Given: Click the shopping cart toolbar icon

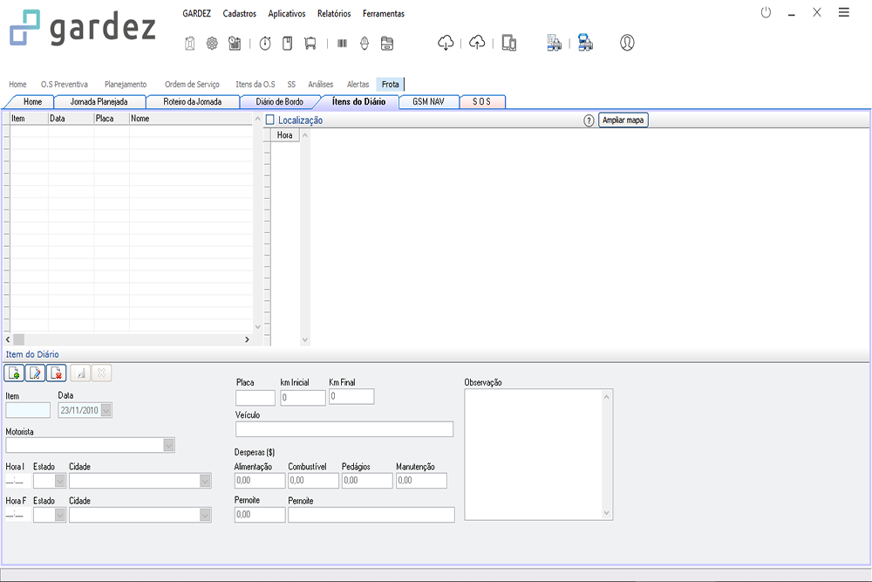Looking at the screenshot, I should click(x=310, y=44).
